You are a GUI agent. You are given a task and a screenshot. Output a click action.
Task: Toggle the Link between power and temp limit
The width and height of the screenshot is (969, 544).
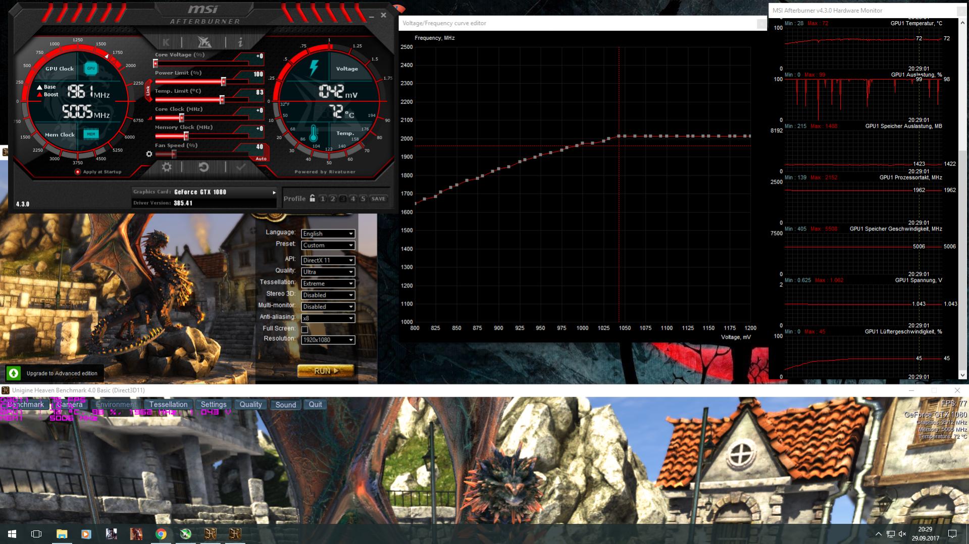pos(148,90)
